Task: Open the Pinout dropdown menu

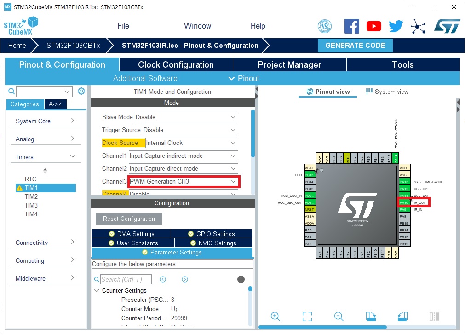Action: pyautogui.click(x=243, y=78)
